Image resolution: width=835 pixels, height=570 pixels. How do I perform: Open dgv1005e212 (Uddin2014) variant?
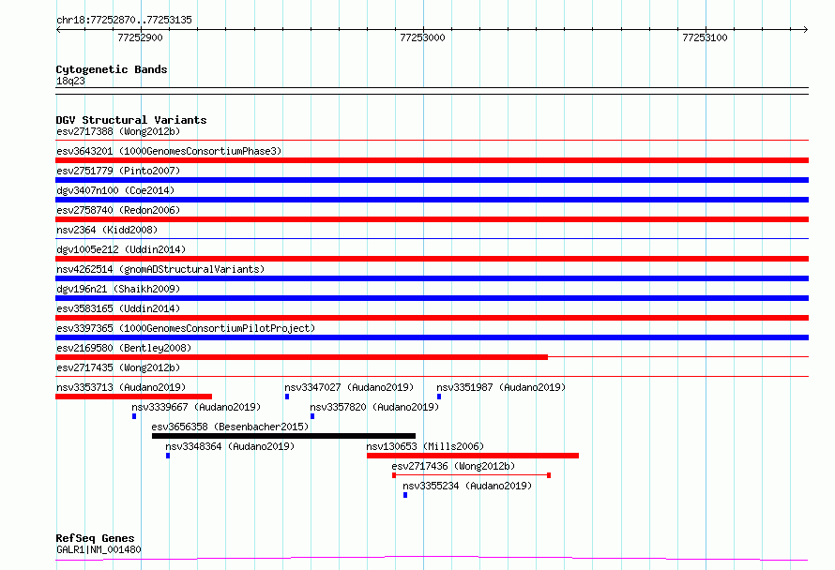pos(121,249)
